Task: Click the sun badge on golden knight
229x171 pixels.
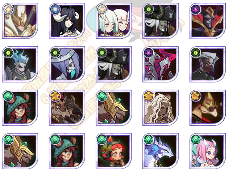Action: click(x=8, y=9)
